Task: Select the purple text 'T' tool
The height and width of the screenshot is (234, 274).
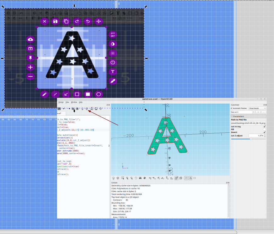Action: pyautogui.click(x=113, y=72)
